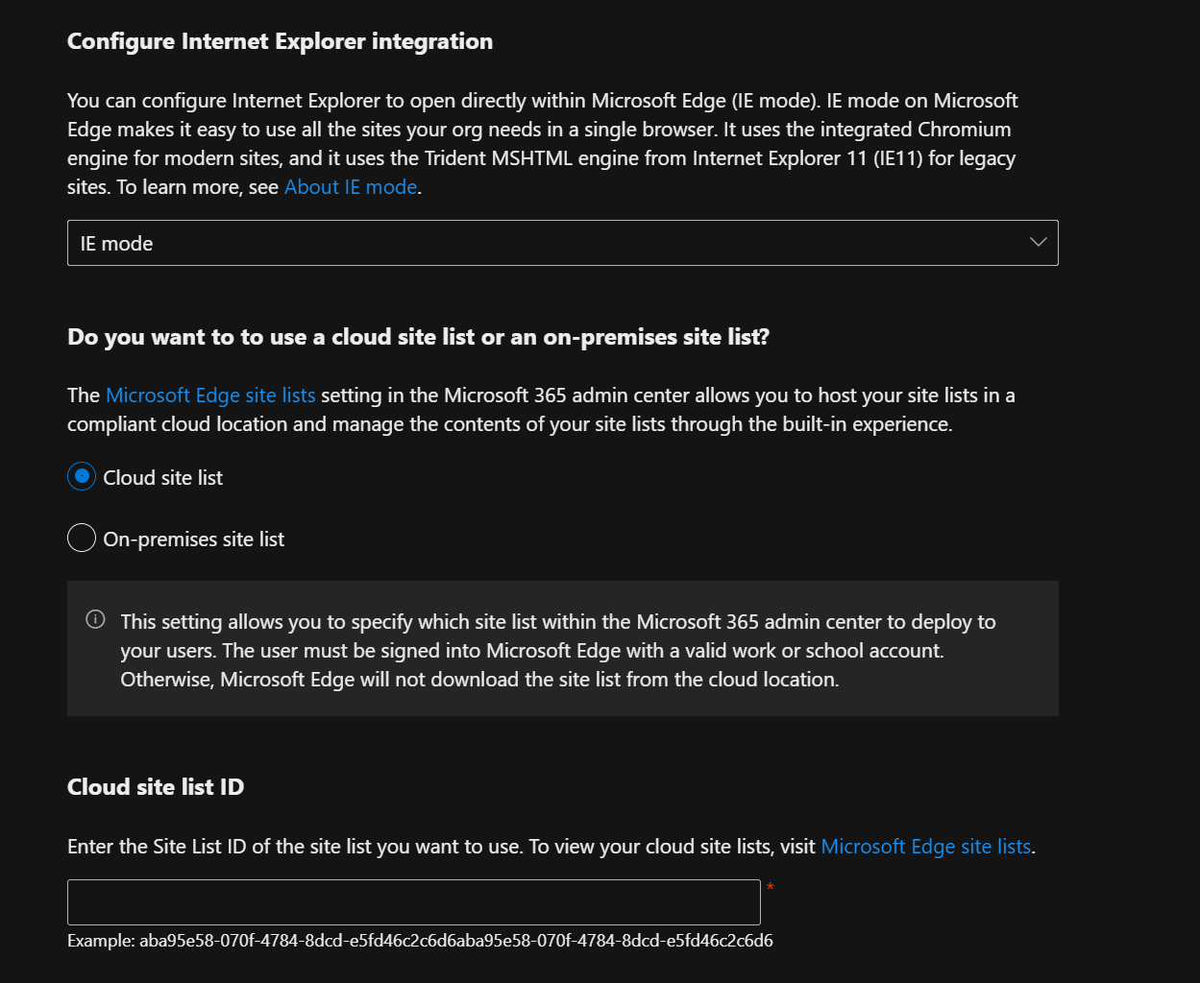
Task: Click the info icon in the notice box
Action: [x=95, y=619]
